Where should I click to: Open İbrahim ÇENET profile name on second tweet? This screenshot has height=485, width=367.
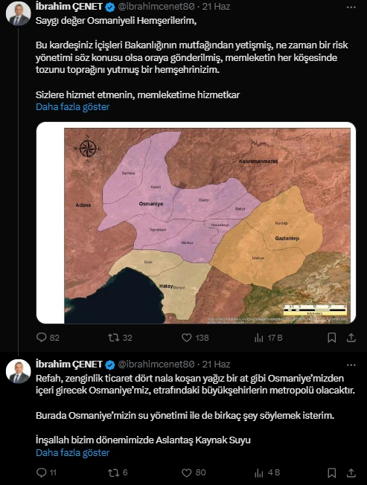[x=69, y=364]
